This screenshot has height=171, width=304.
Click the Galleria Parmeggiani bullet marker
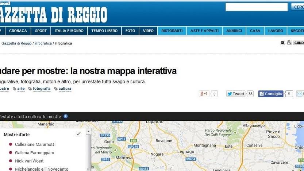[11, 153]
